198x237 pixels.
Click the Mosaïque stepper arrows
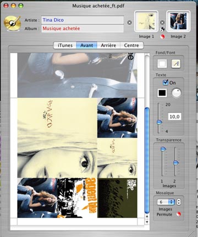coord(179,202)
